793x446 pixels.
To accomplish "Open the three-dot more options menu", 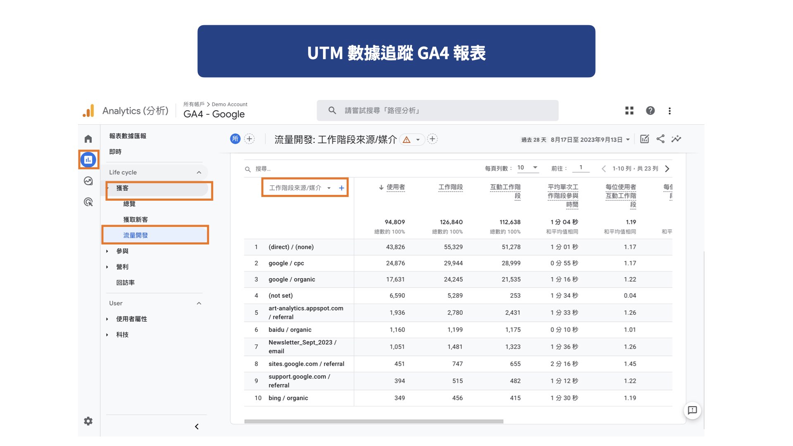I will [x=670, y=111].
